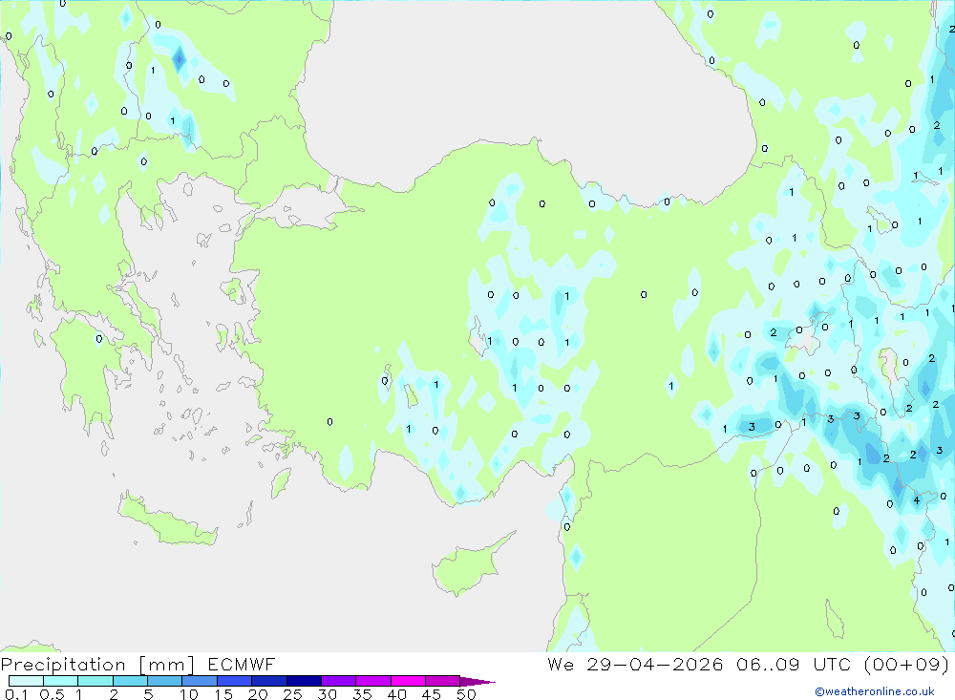The width and height of the screenshot is (955, 700).
Task: Click the island of Crete on map
Action: coord(167,520)
